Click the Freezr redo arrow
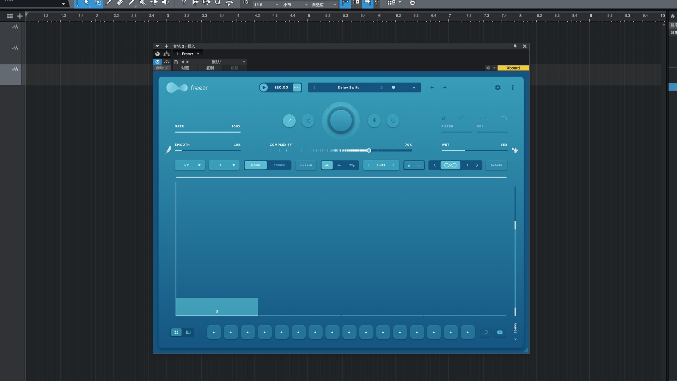This screenshot has width=677, height=381. [445, 87]
